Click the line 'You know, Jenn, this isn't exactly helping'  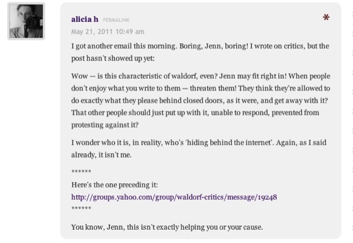coord(167,227)
